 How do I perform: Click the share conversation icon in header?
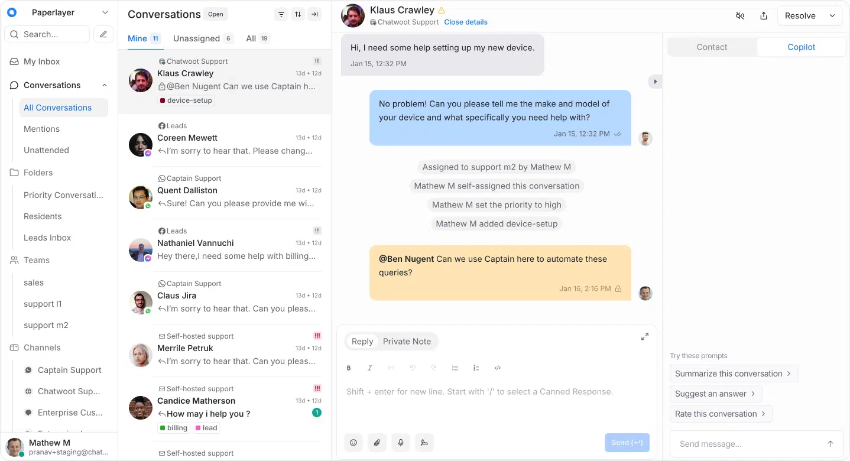point(764,16)
